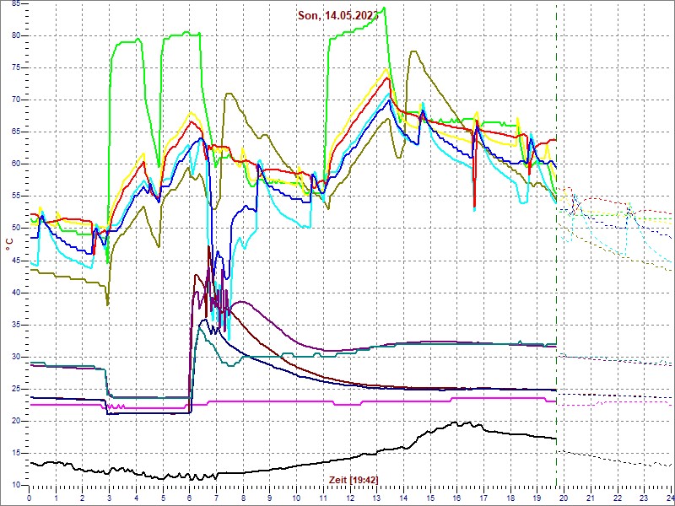This screenshot has height=506, width=675.
Task: Click the 13 hour label on the time axis
Action: click(x=377, y=498)
